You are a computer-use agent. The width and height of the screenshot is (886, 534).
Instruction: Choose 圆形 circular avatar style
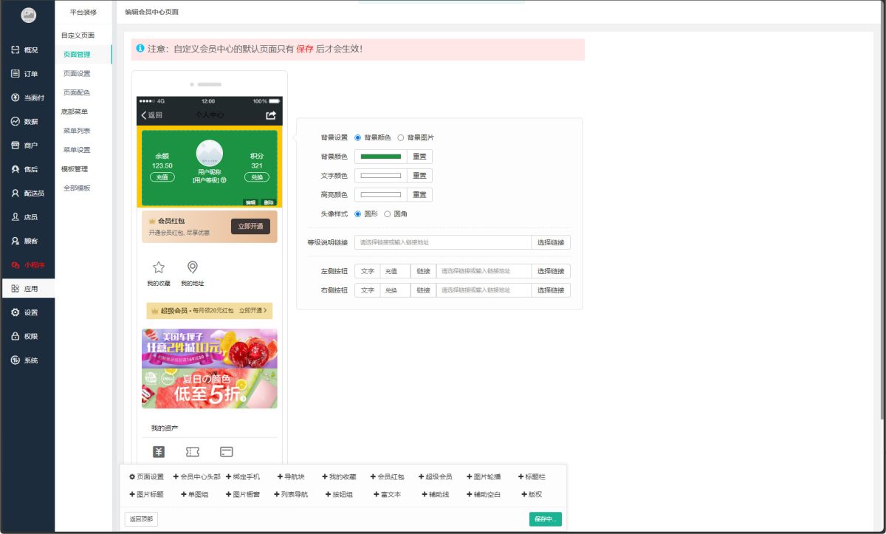[358, 214]
